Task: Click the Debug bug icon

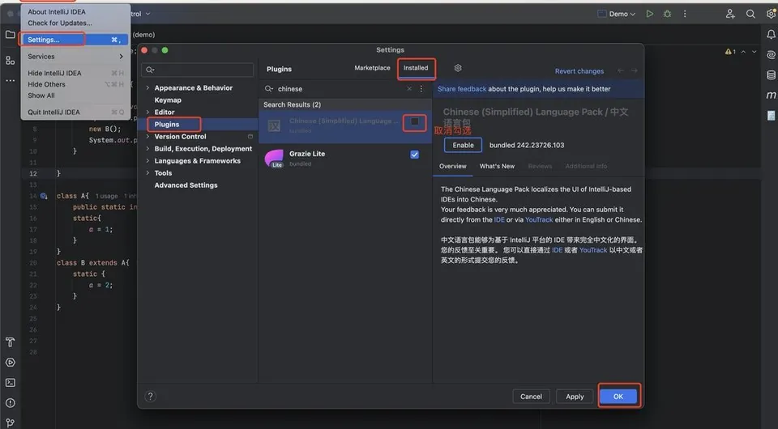Action: pyautogui.click(x=667, y=14)
